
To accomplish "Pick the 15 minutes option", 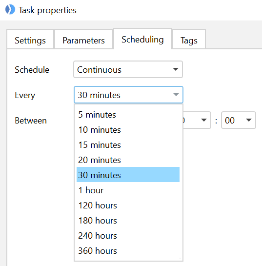I will [x=128, y=145].
